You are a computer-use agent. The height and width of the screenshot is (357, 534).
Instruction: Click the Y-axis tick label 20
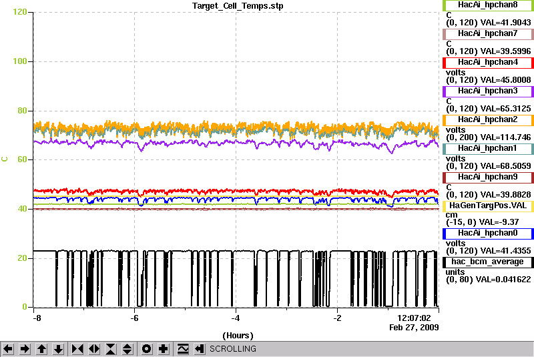point(22,258)
